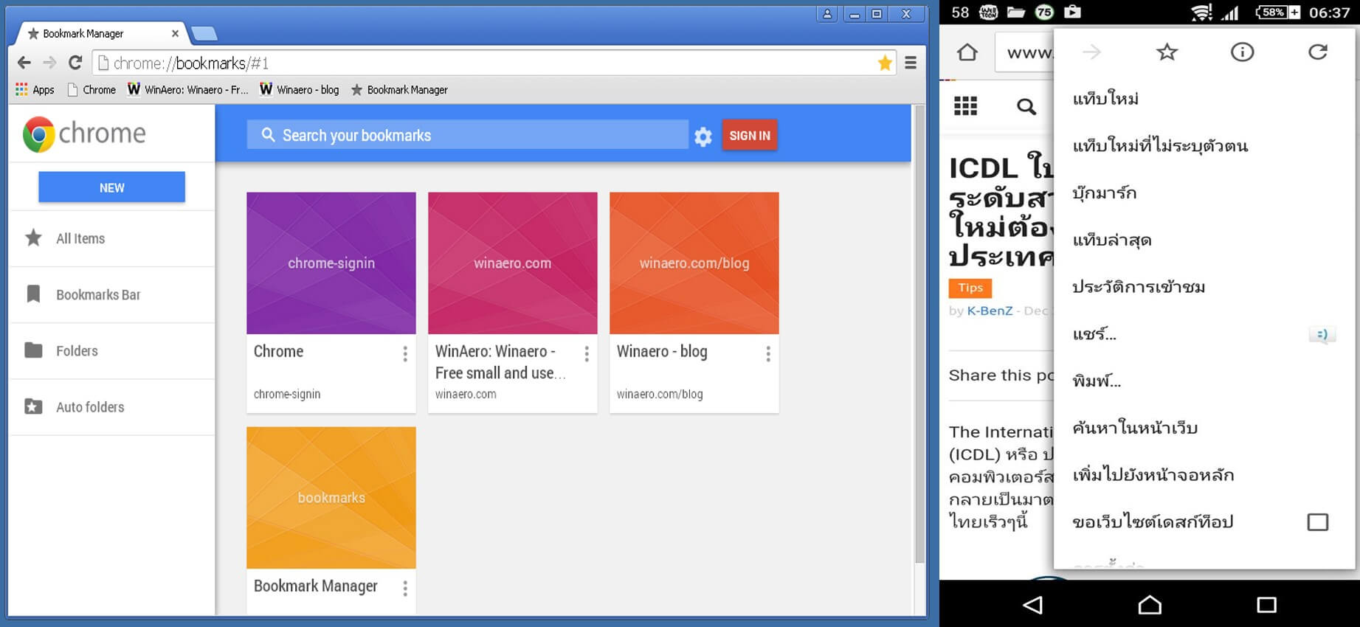Select แท็บล่าสุด menu item
Screen dimensions: 1360x627
[x=1204, y=240]
